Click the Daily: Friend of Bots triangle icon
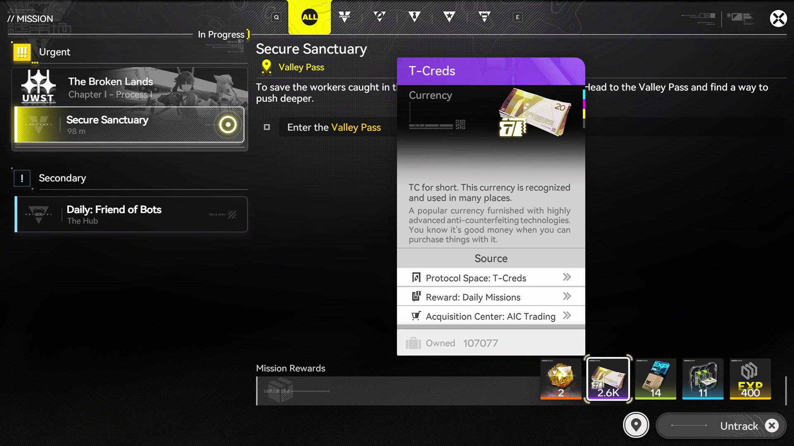Screen dimensions: 794x446 [x=38, y=214]
